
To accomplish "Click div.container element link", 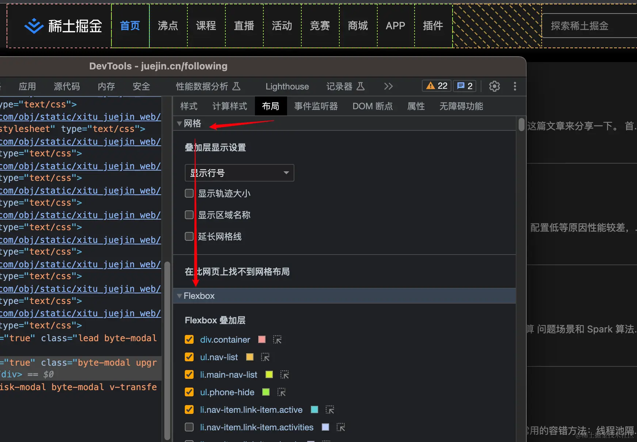I will tap(225, 340).
